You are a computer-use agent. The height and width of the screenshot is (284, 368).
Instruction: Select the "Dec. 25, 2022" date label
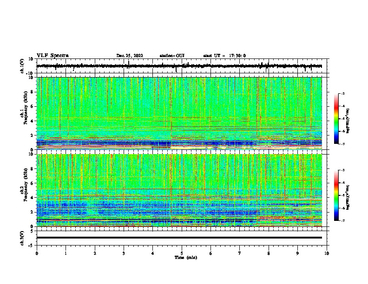pos(130,56)
